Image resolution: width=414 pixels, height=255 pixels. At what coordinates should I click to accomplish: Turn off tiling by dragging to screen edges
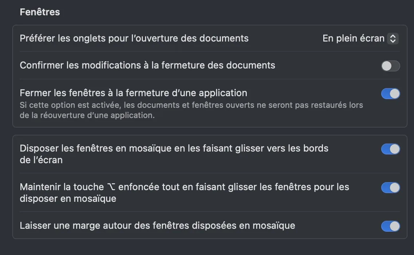(x=390, y=149)
